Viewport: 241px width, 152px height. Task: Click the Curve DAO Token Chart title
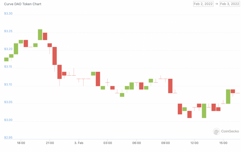[x=23, y=4]
